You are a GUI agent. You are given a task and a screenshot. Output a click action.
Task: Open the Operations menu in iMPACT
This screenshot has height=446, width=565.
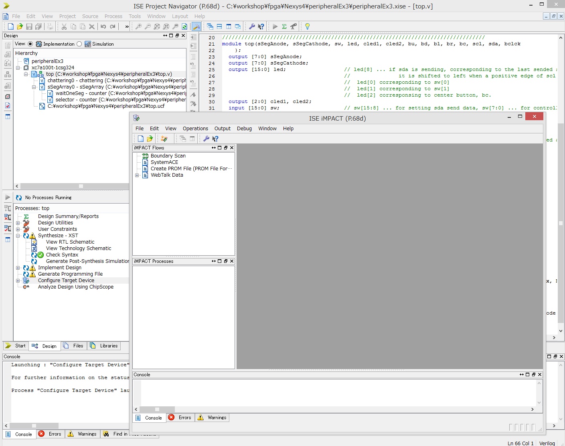195,129
